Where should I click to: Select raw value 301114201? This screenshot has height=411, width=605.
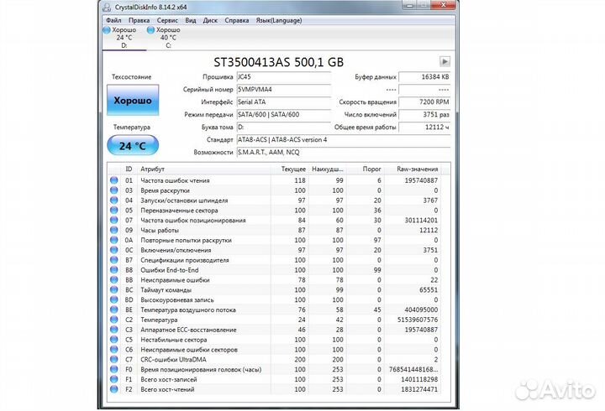tap(421, 221)
